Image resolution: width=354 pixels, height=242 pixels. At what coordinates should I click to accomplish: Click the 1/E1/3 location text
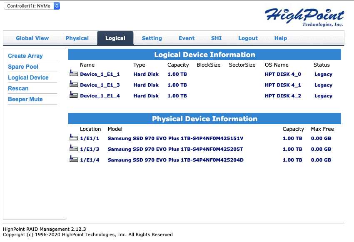pyautogui.click(x=90, y=149)
